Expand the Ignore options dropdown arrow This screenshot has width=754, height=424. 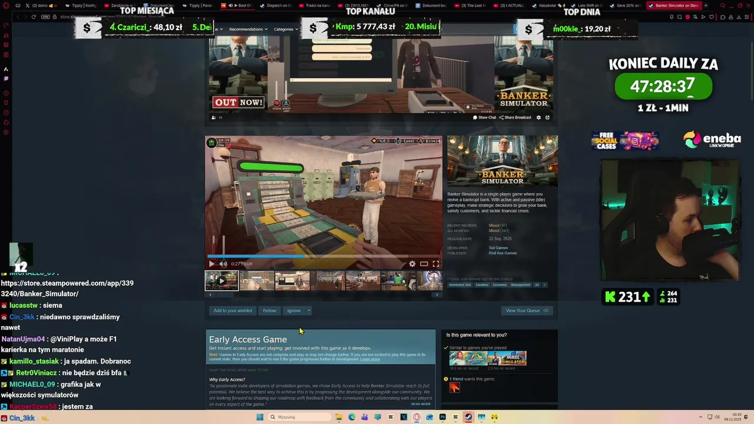click(x=308, y=310)
